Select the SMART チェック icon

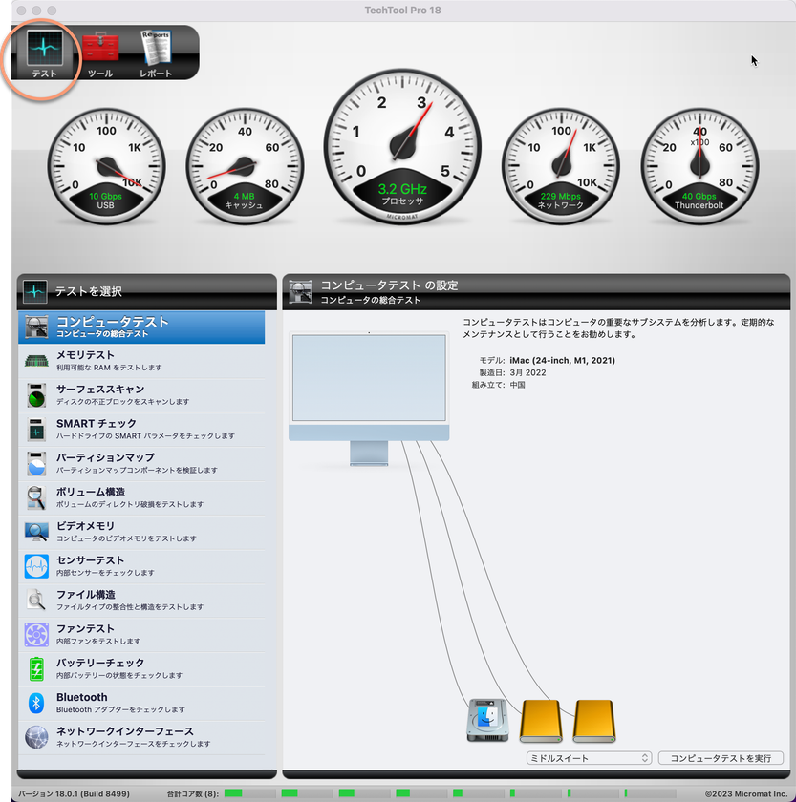pos(36,430)
